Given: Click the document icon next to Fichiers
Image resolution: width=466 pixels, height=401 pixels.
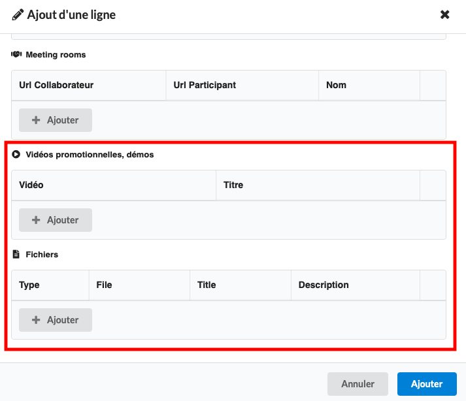Looking at the screenshot, I should point(16,255).
